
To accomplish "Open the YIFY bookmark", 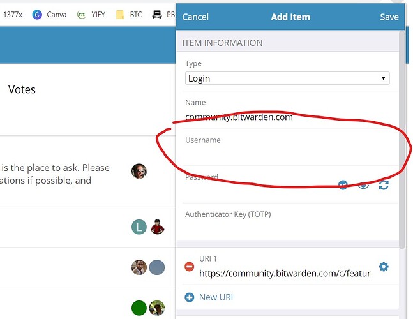I will (91, 15).
